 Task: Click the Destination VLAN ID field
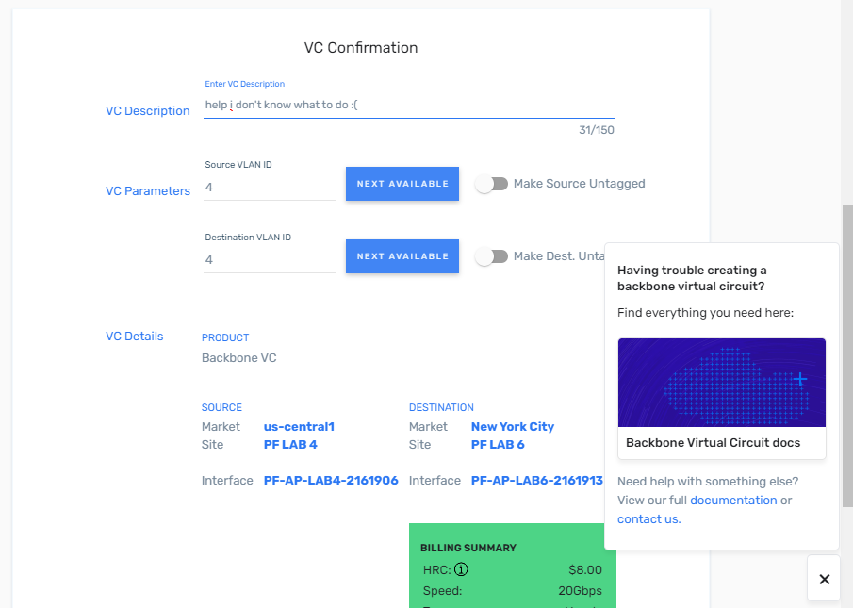270,260
